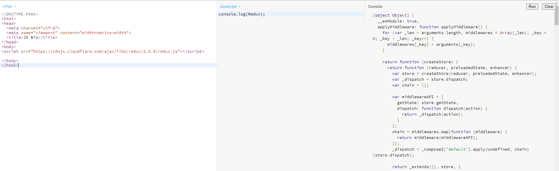Click the opening <head> tag line
Image resolution: width=559 pixels, height=171 pixels.
point(9,23)
